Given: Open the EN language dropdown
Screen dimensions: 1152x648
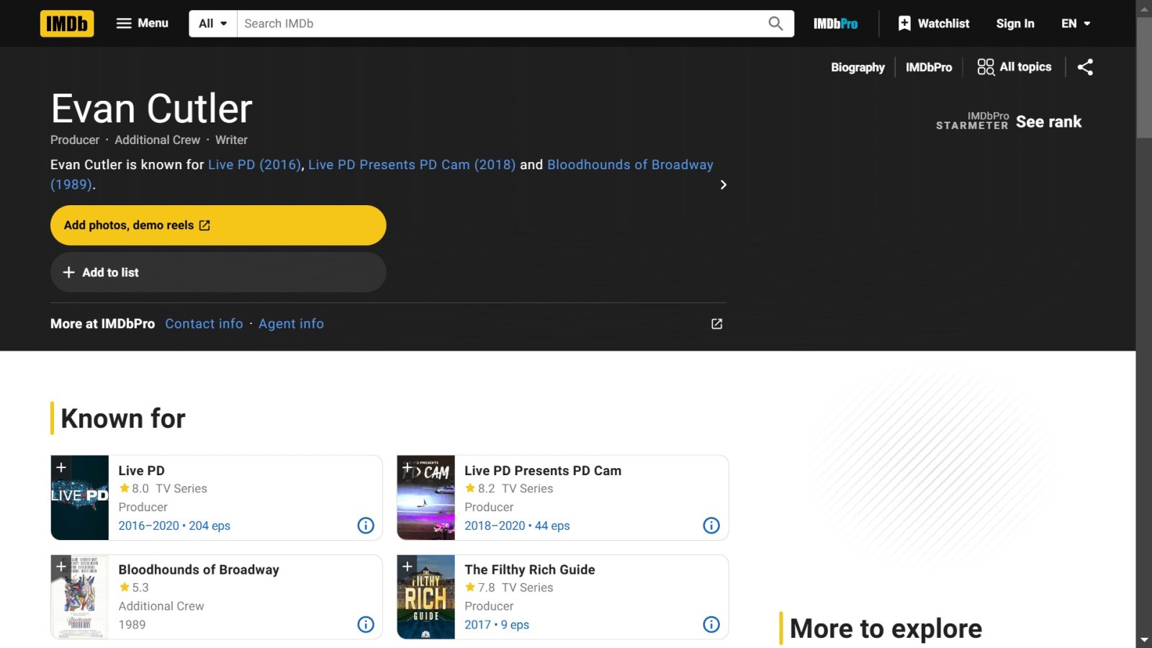Looking at the screenshot, I should coord(1076,24).
